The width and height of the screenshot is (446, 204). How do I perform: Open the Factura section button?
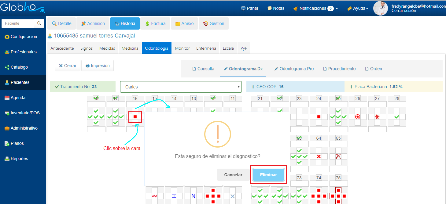click(155, 23)
